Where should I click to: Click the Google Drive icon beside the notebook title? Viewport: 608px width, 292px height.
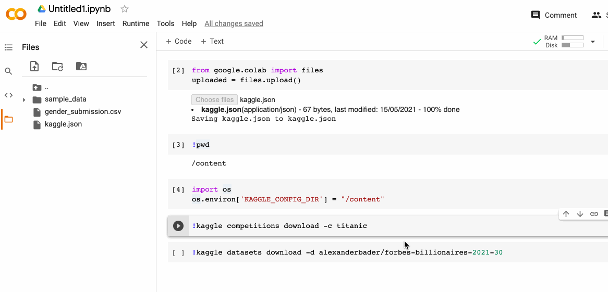pyautogui.click(x=42, y=9)
